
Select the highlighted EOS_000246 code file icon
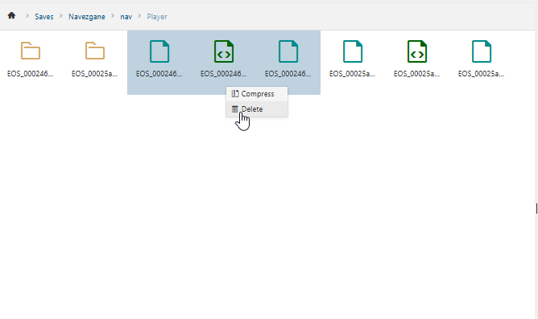pos(224,51)
